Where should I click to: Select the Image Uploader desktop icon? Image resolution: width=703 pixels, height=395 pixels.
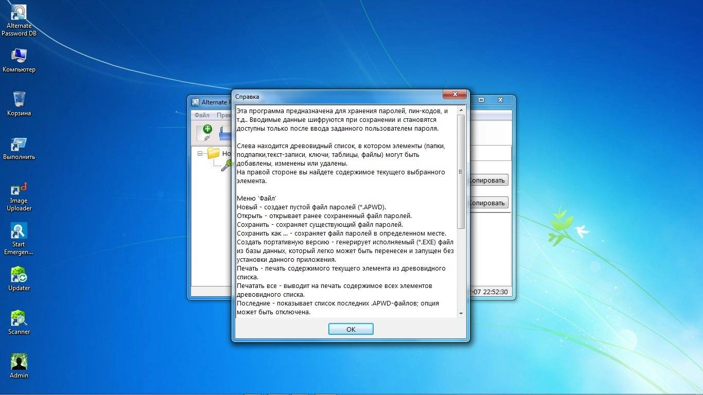coord(19,196)
